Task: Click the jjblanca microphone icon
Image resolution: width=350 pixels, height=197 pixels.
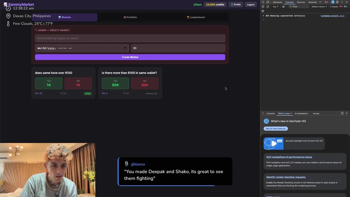Action: coord(126,164)
